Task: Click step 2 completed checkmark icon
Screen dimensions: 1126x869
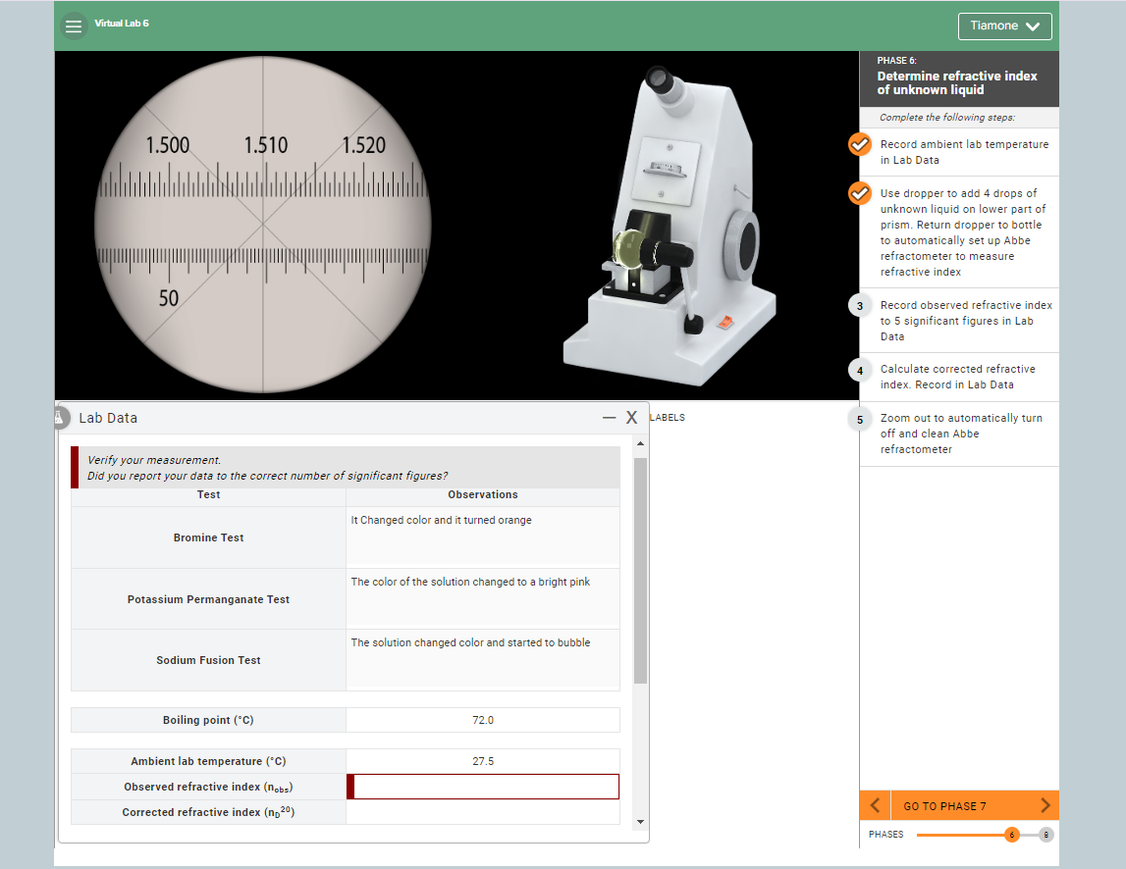Action: tap(859, 193)
